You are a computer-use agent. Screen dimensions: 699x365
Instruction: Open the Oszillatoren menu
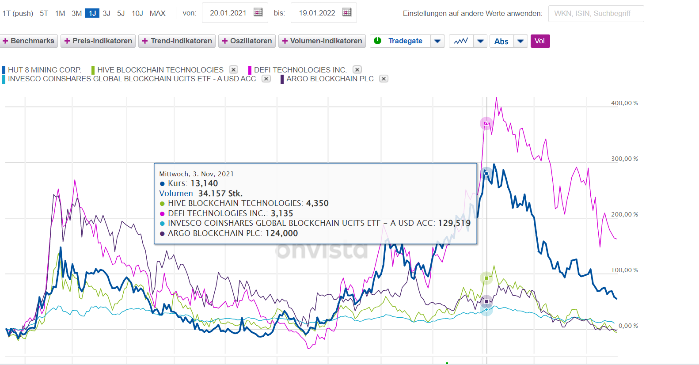(247, 41)
